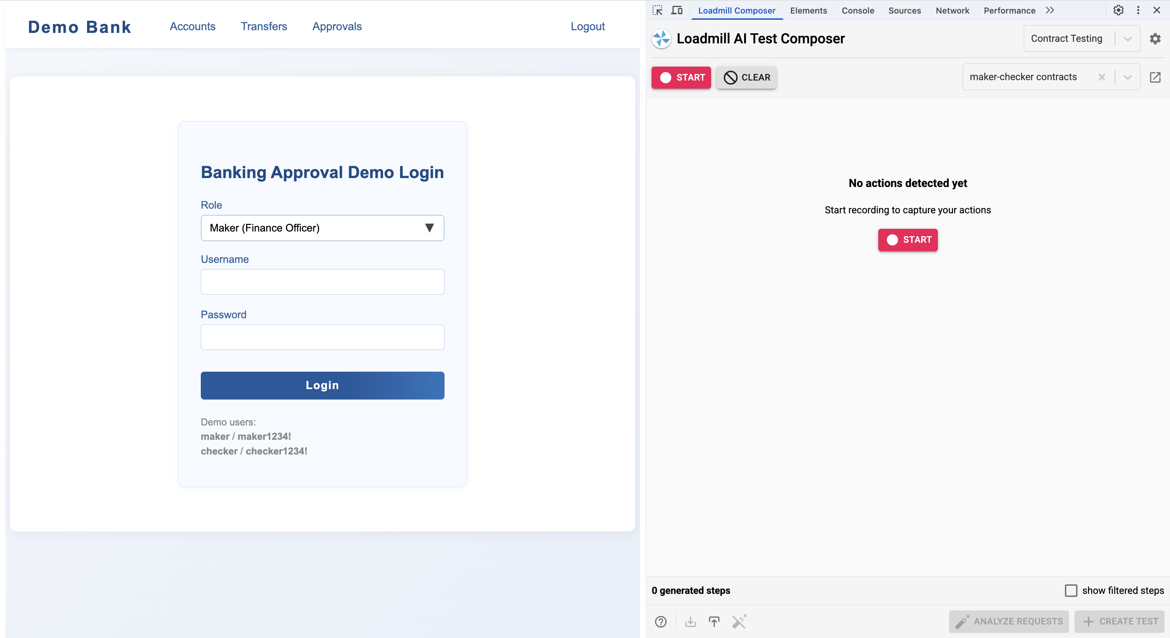Toggle the device toolbar icon
Viewport: 1170px width, 638px height.
[x=677, y=10]
